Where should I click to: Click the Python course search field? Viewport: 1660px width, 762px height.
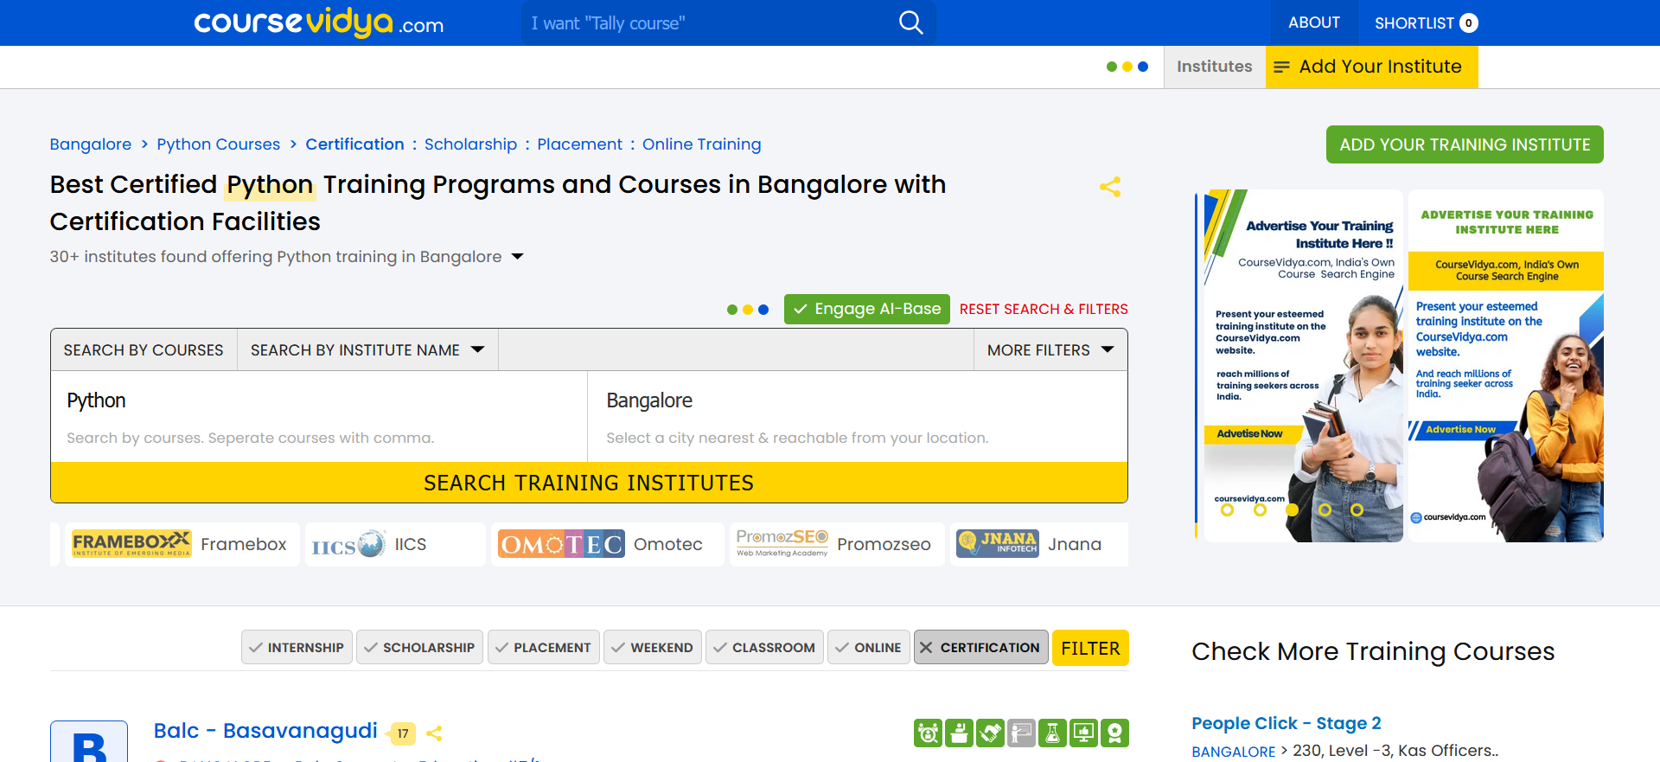pyautogui.click(x=319, y=417)
